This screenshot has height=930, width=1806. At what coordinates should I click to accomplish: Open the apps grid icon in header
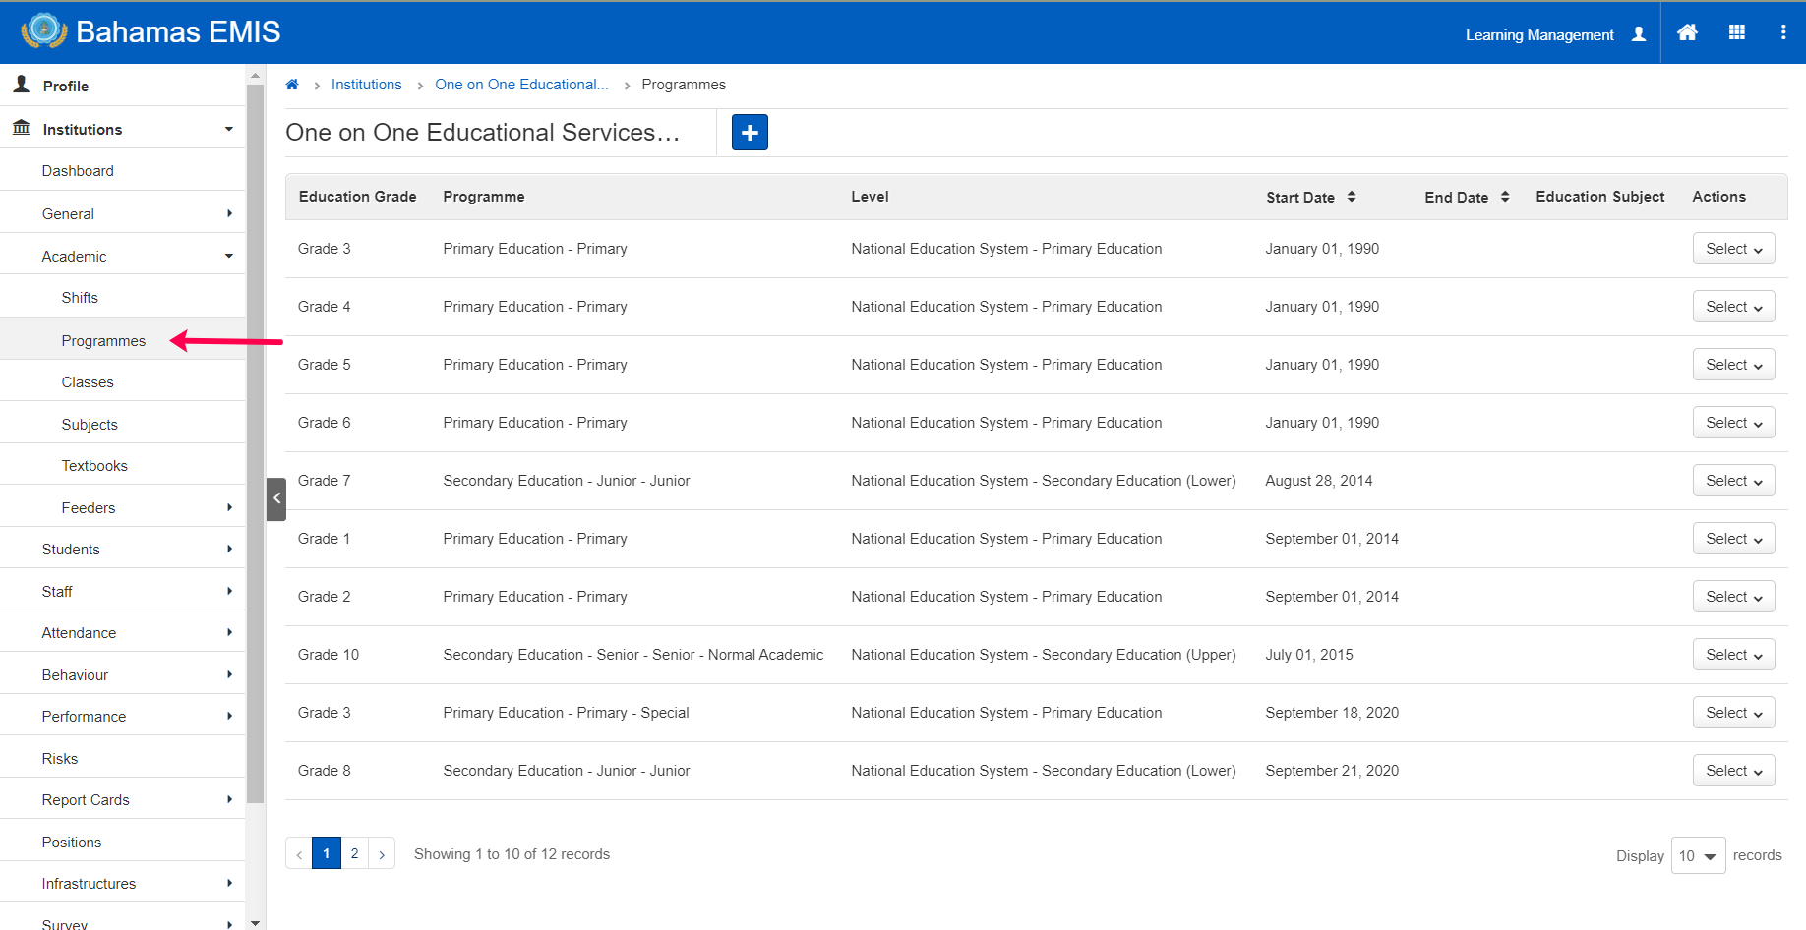(1737, 32)
